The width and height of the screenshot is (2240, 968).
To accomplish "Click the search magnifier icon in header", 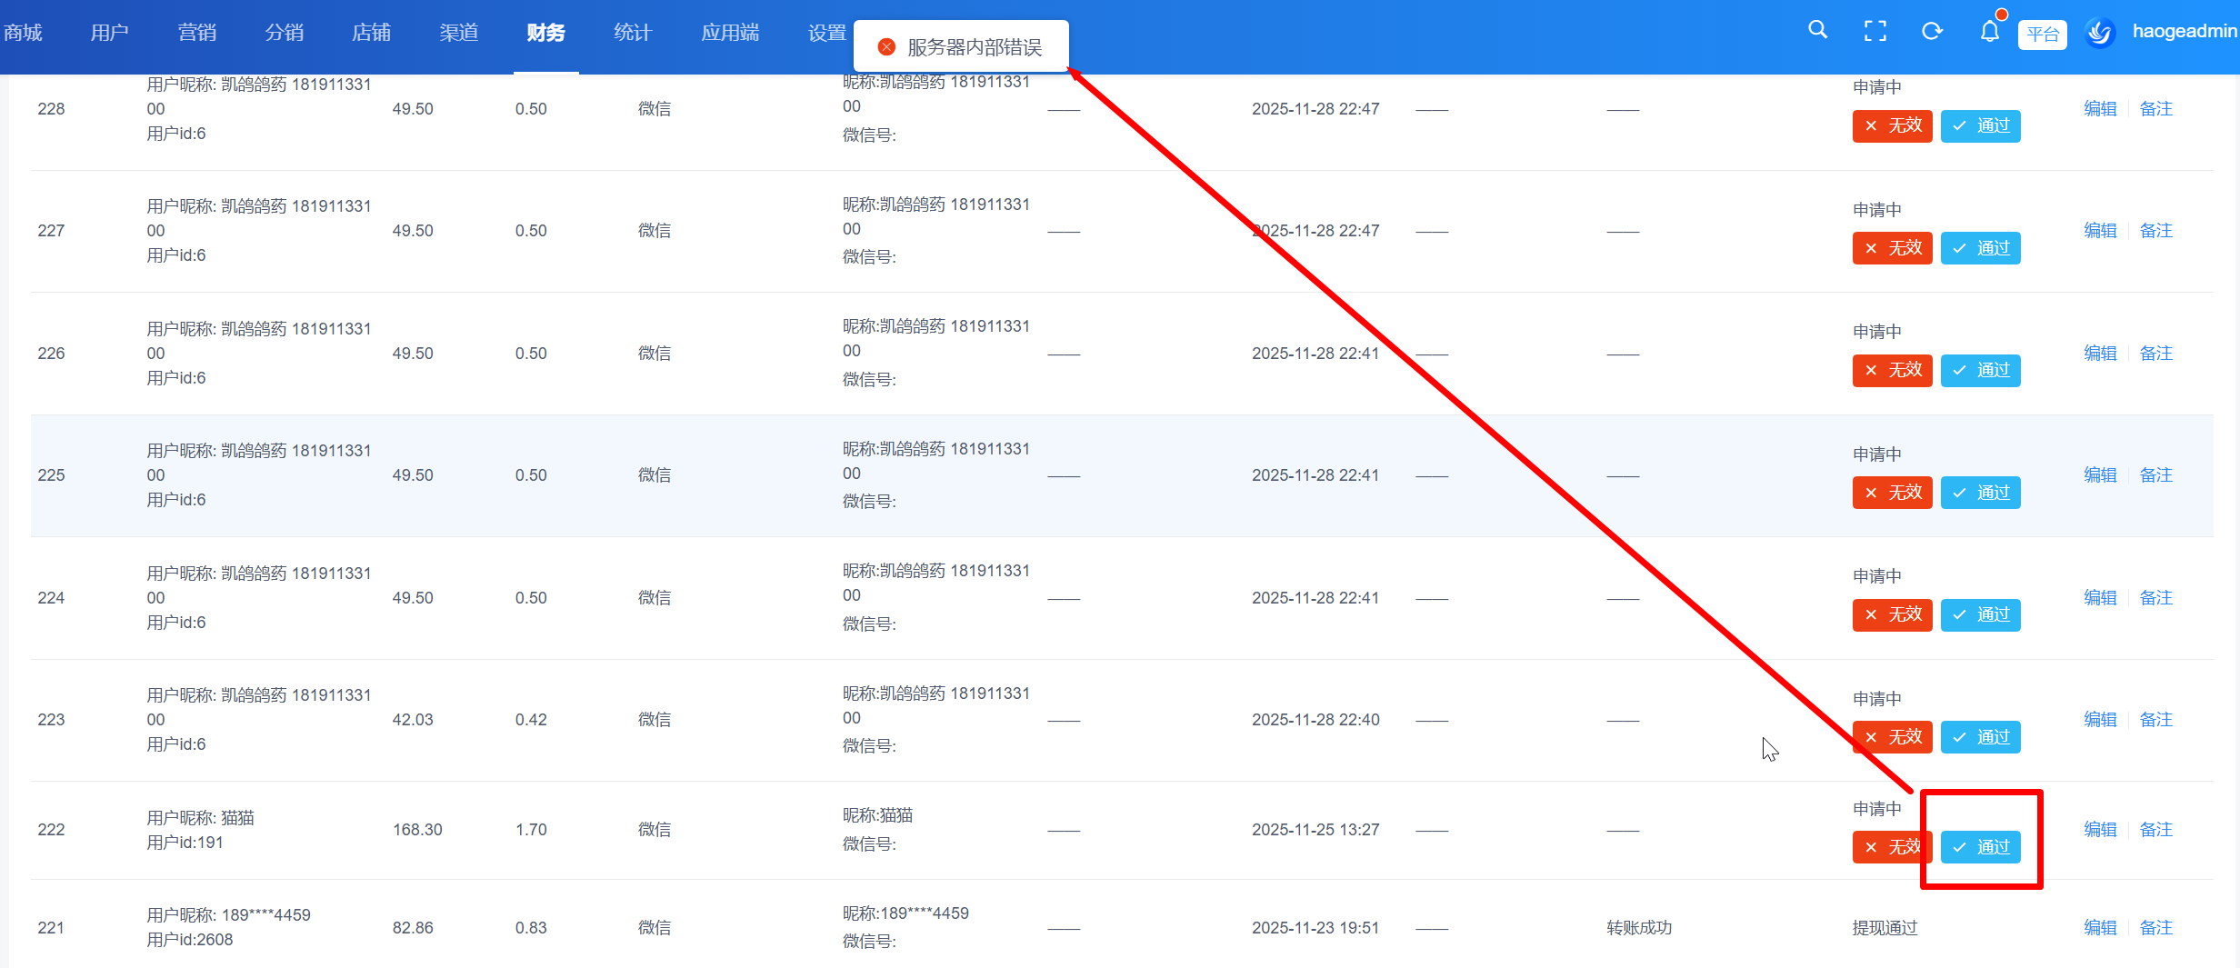I will pos(1817,30).
